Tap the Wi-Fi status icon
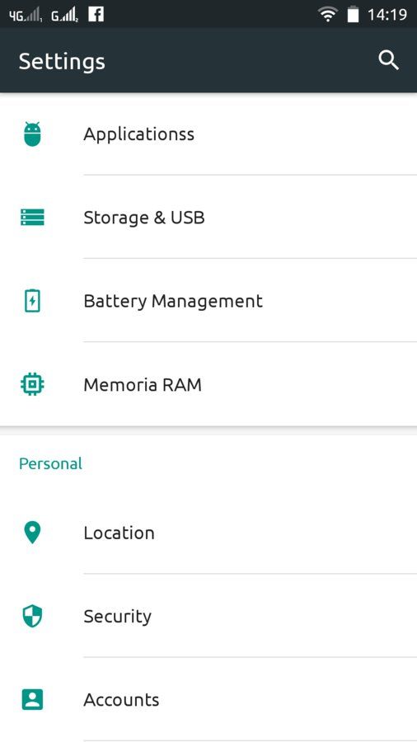Screen dimensions: 417x742 (x=327, y=14)
